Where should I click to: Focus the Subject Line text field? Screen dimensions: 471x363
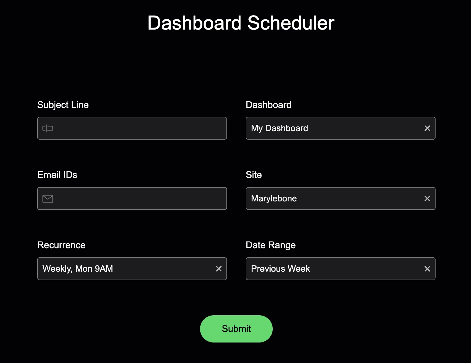point(138,128)
